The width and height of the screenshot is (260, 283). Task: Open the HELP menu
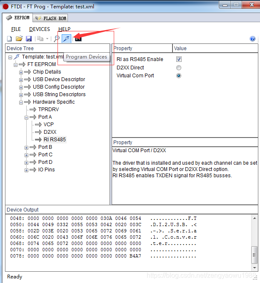coord(64,29)
